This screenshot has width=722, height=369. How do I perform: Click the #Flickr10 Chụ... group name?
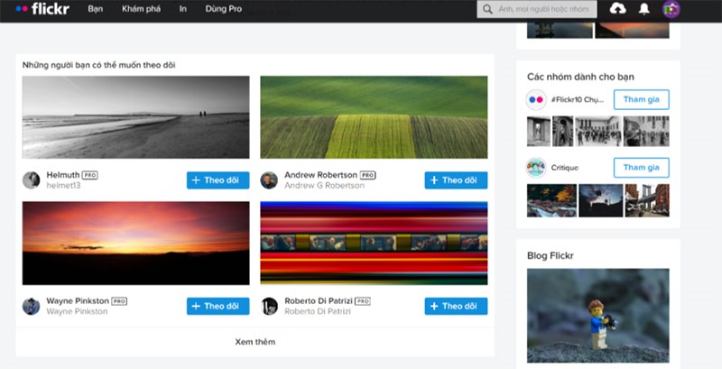coord(577,100)
